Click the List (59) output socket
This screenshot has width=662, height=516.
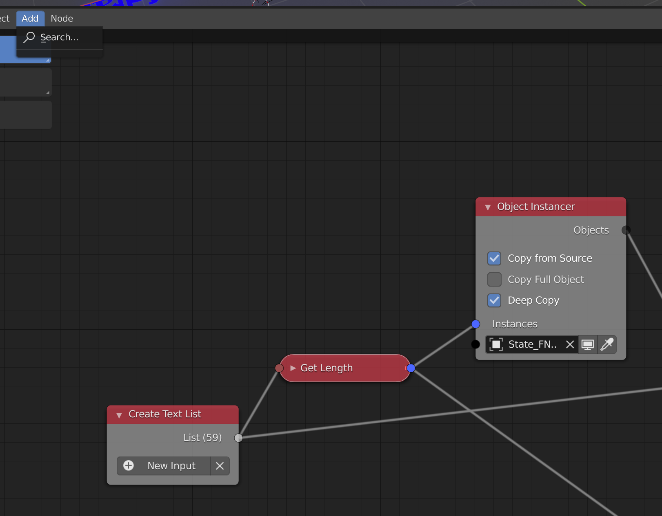pyautogui.click(x=239, y=438)
